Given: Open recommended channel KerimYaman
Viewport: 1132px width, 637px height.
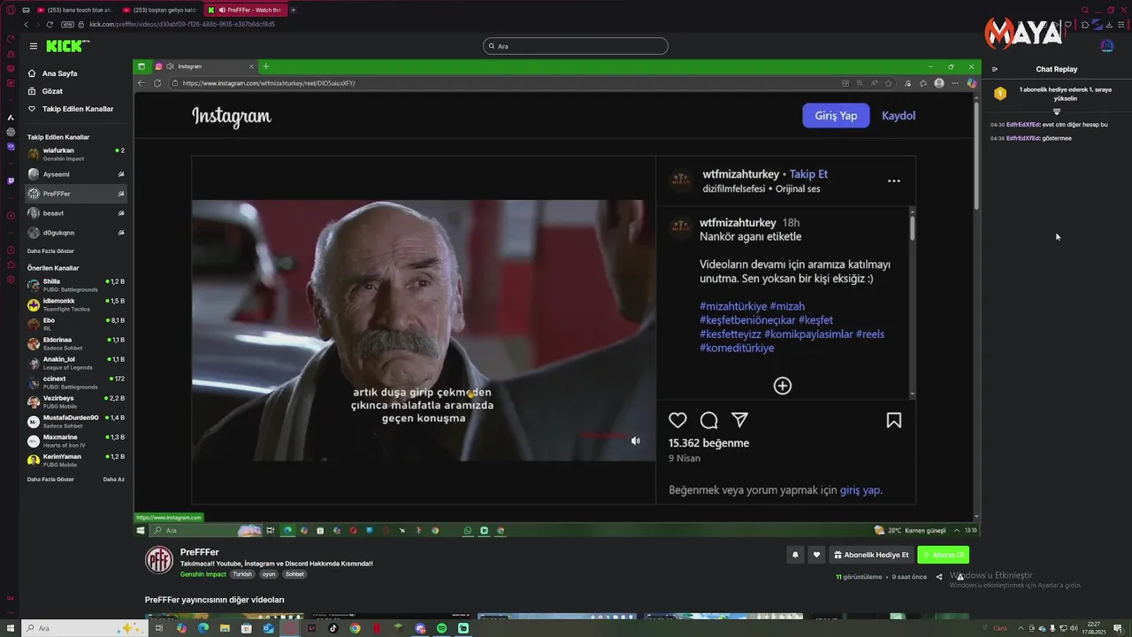Looking at the screenshot, I should pos(76,460).
